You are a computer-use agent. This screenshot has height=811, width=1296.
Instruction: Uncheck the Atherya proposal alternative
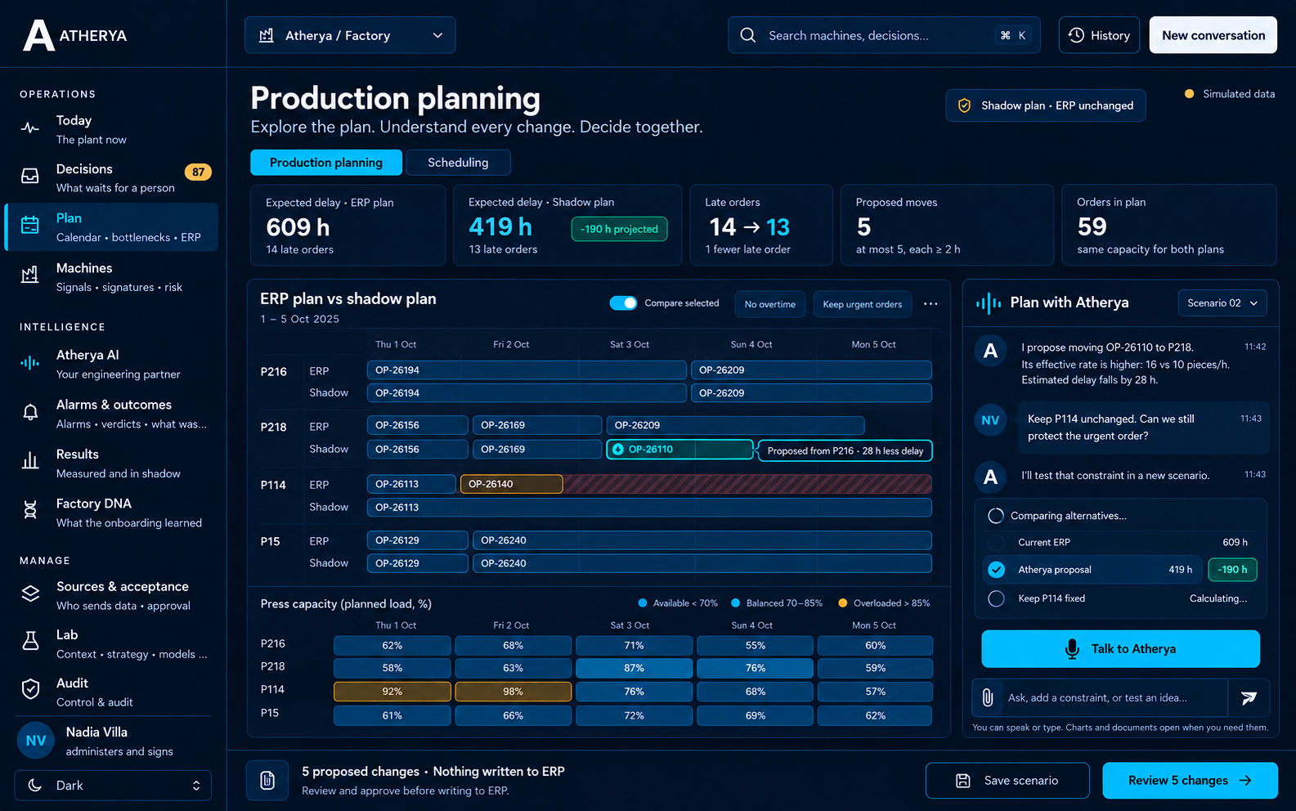coord(996,570)
